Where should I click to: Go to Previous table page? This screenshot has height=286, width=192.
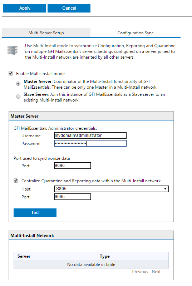140,272
